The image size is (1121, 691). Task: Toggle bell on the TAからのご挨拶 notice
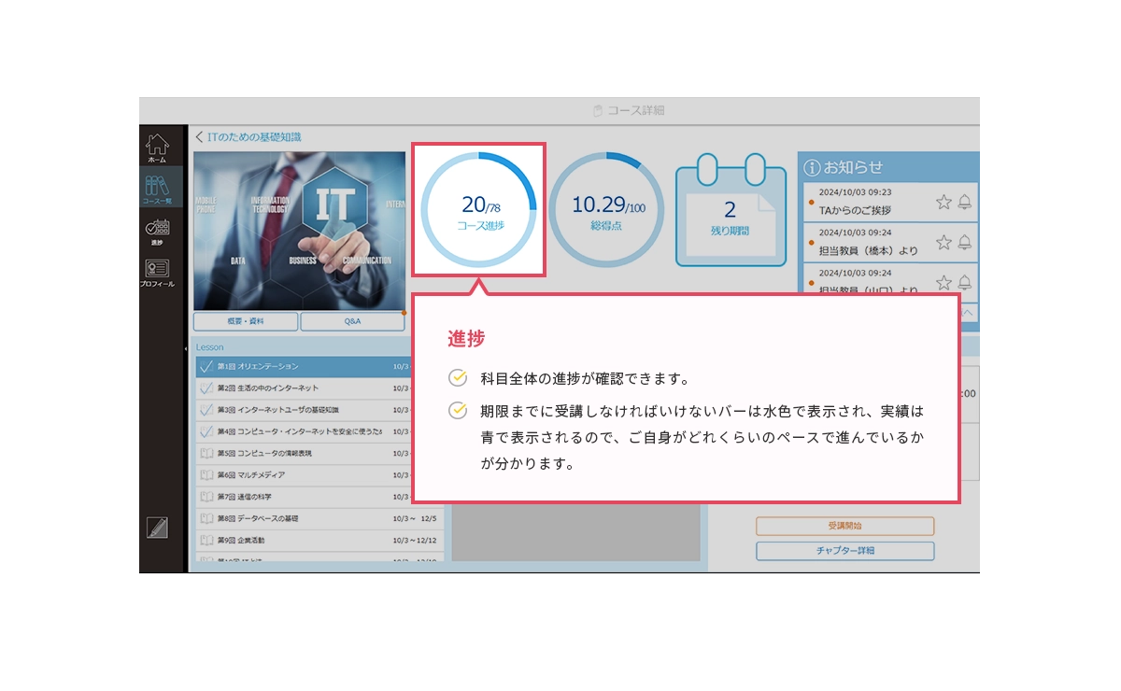[965, 202]
